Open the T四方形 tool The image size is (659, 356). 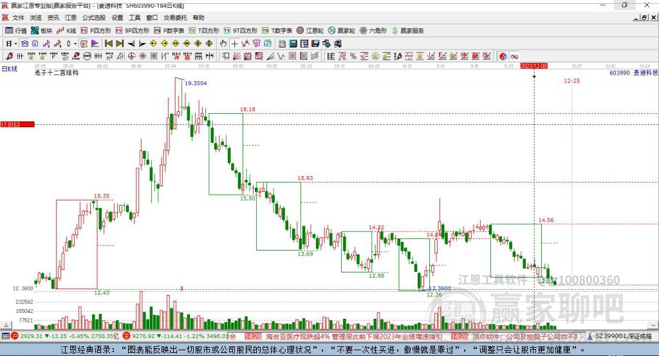click(204, 31)
